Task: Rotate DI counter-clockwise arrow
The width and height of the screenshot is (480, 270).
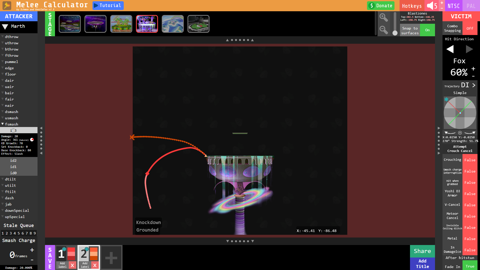Action: pyautogui.click(x=450, y=133)
